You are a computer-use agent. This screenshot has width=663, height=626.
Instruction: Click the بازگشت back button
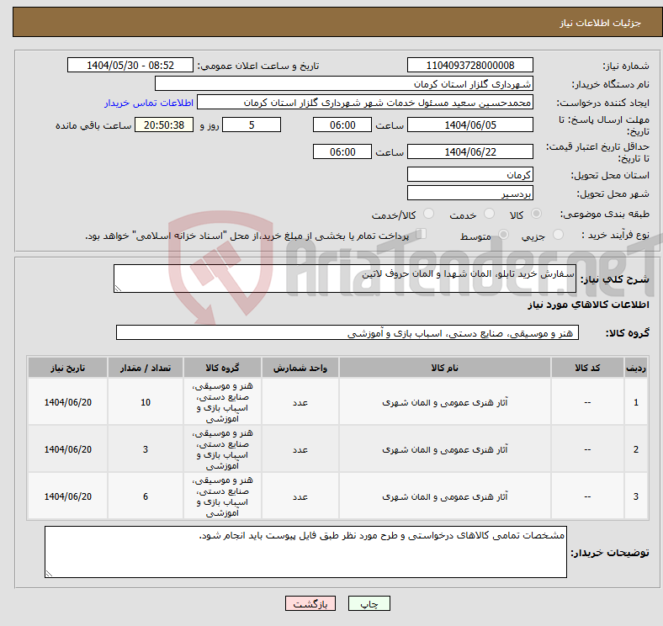310,603
